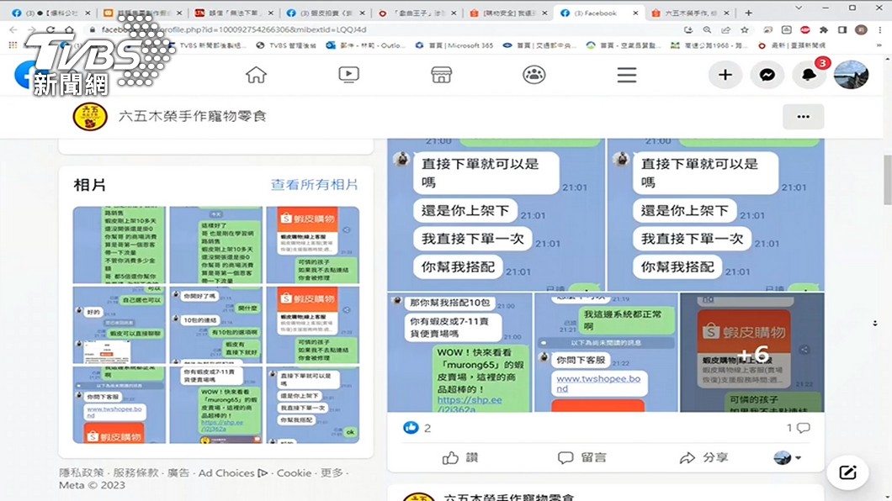Screen dimensions: 892x501
Task: Open the Facebook Groups icon
Action: (x=534, y=75)
